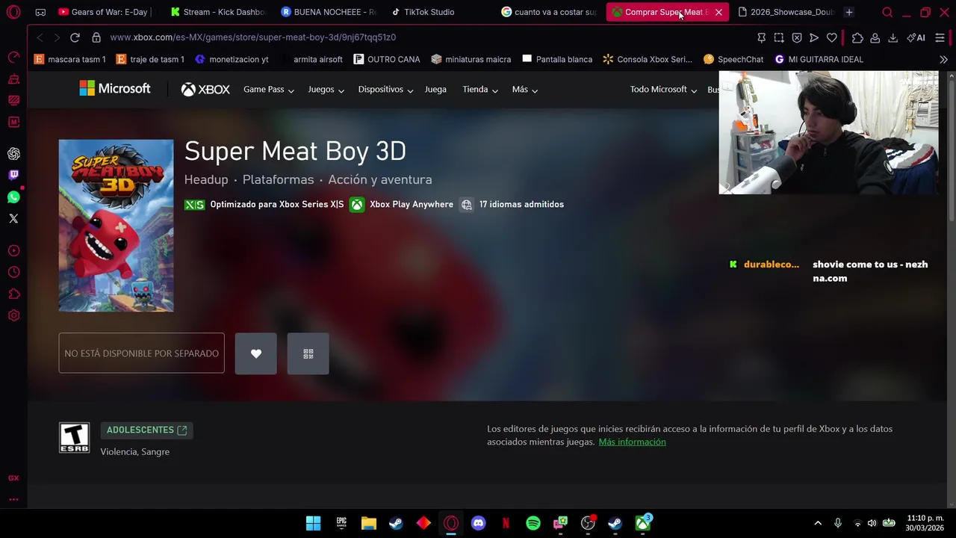Click the send-to-flow arrow icon
Image resolution: width=956 pixels, height=538 pixels.
tap(814, 37)
